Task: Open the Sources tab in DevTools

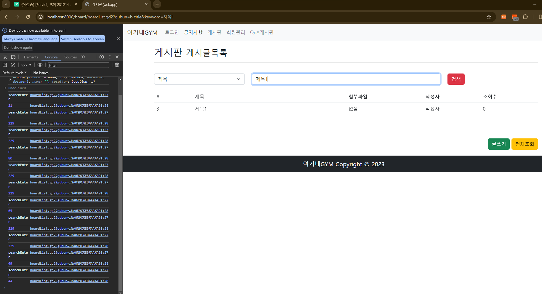Action: click(71, 57)
